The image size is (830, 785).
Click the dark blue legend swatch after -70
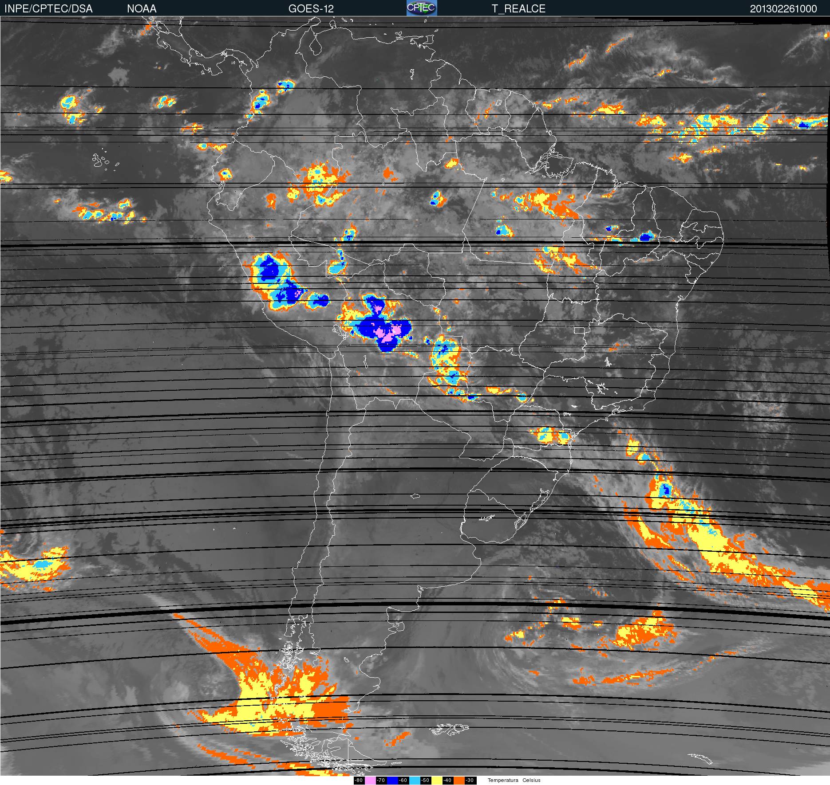click(392, 780)
